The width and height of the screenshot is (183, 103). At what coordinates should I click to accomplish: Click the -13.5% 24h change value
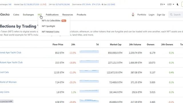(72, 53)
